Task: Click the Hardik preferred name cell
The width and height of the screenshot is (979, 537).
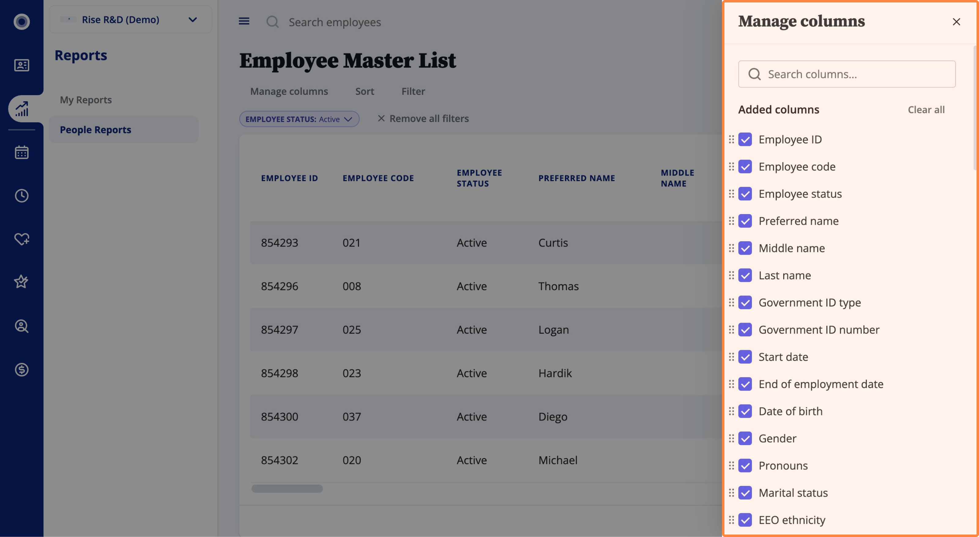Action: 555,373
